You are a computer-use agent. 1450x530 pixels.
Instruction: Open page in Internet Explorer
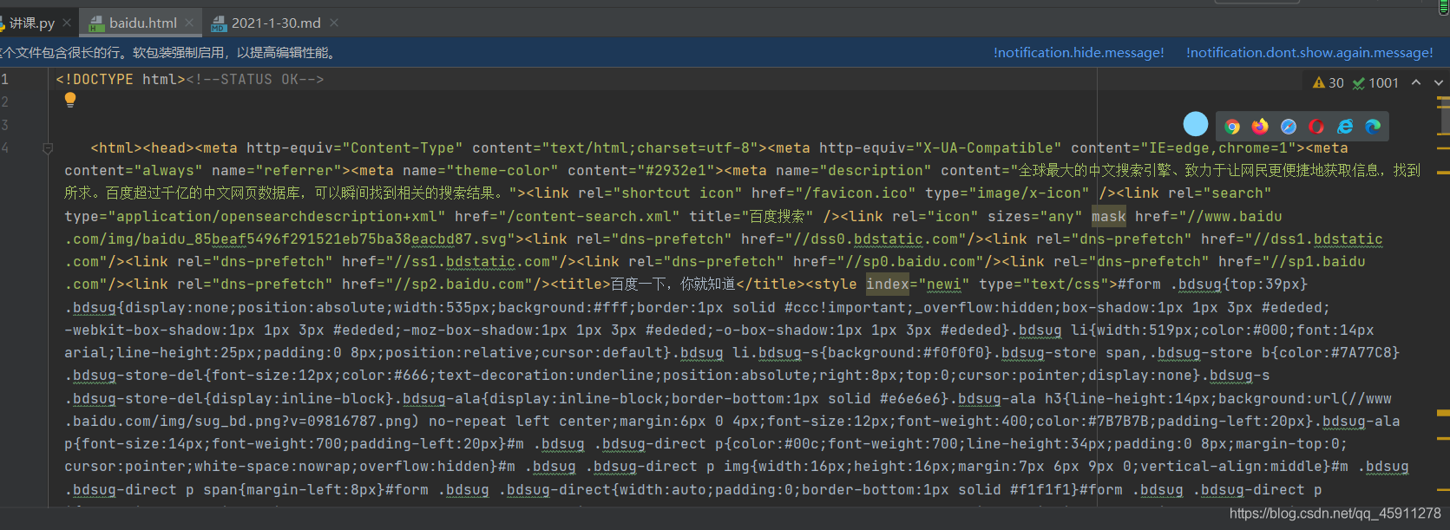click(x=1345, y=127)
